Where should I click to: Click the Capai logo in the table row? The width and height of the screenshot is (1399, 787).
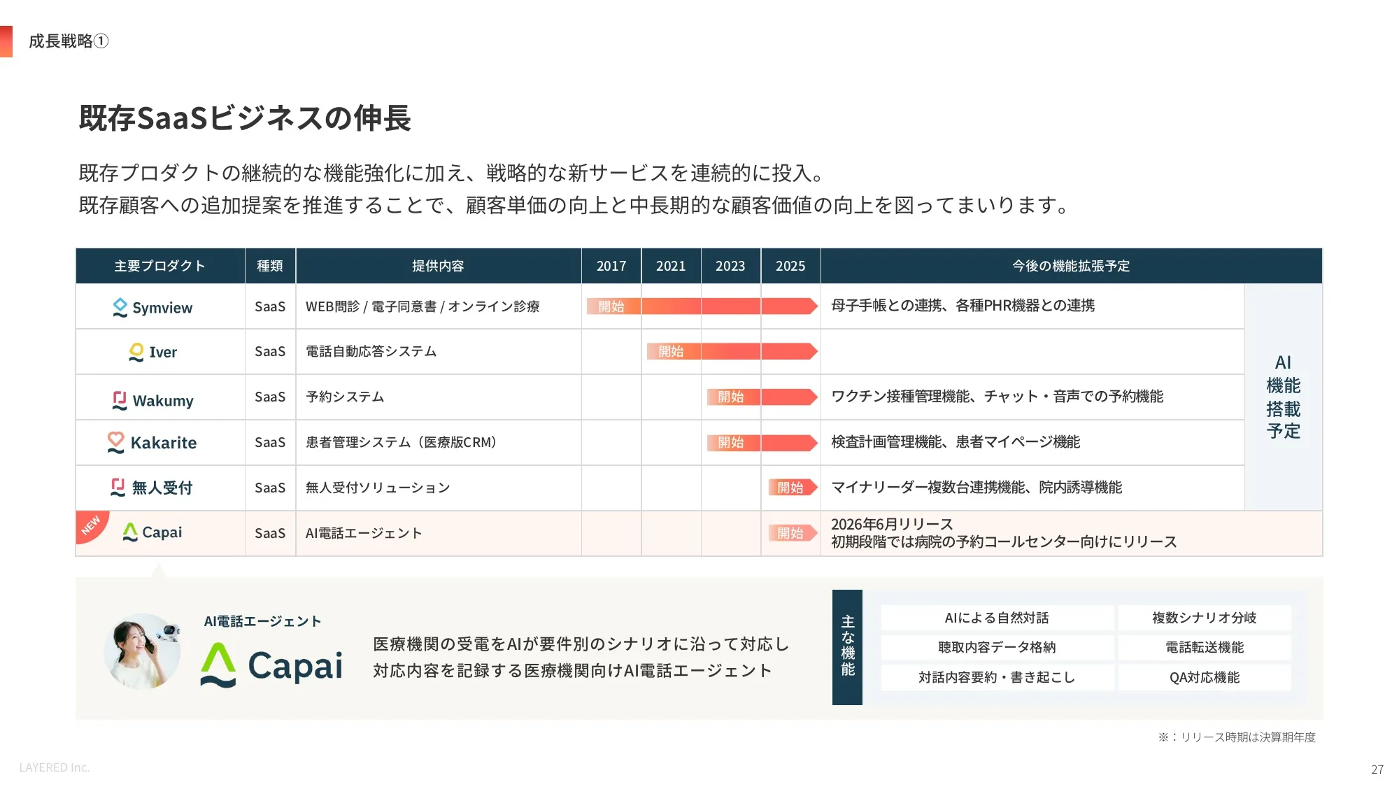(152, 532)
